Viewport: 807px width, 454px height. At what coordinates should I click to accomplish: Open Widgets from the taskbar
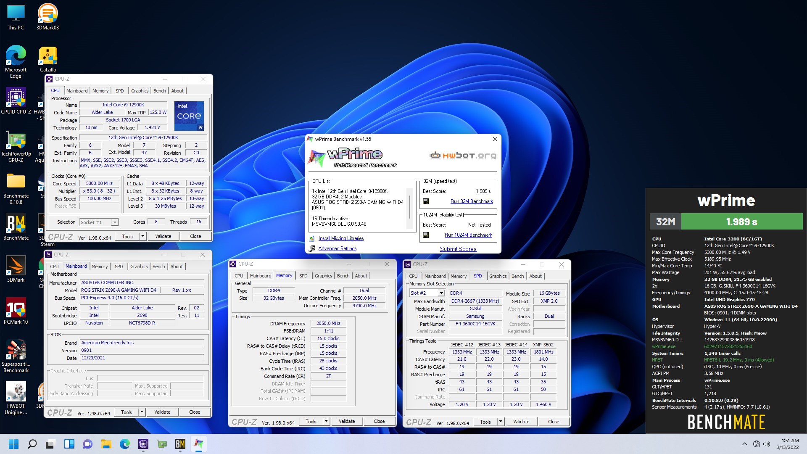(69, 444)
